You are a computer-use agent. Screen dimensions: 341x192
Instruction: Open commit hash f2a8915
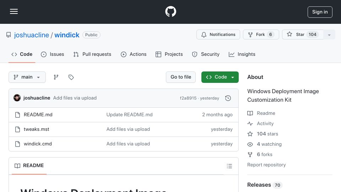[x=188, y=98]
